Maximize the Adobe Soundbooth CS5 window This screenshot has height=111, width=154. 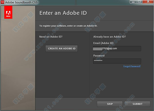[x=139, y=2]
